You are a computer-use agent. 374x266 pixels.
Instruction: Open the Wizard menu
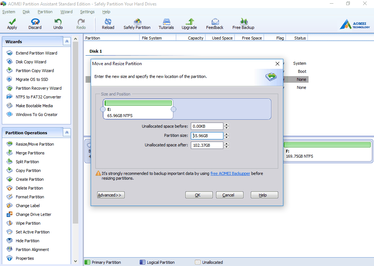[66, 12]
